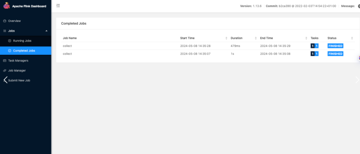Open the collect job lasting 1s
The width and height of the screenshot is (360, 154).
pyautogui.click(x=67, y=54)
